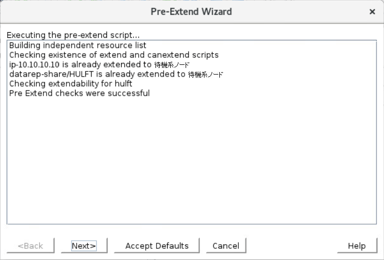Cancel the Pre-Extend Wizard
The image size is (384, 260).
(x=226, y=246)
